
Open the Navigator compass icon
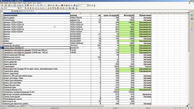[64, 5]
